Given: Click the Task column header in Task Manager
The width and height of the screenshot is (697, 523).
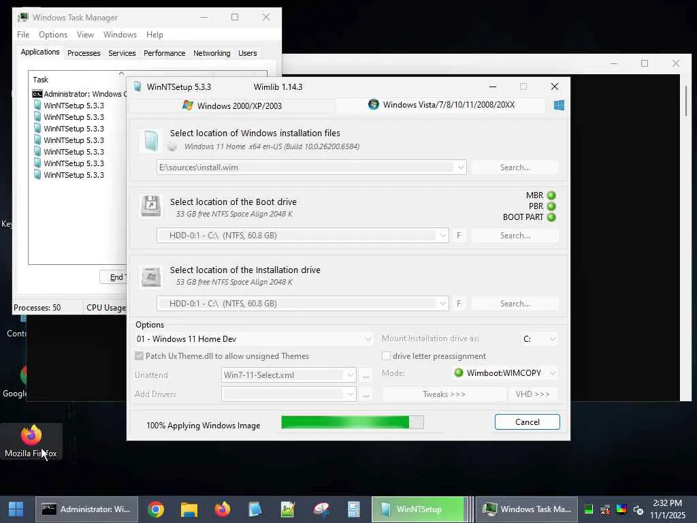Looking at the screenshot, I should [121, 80].
